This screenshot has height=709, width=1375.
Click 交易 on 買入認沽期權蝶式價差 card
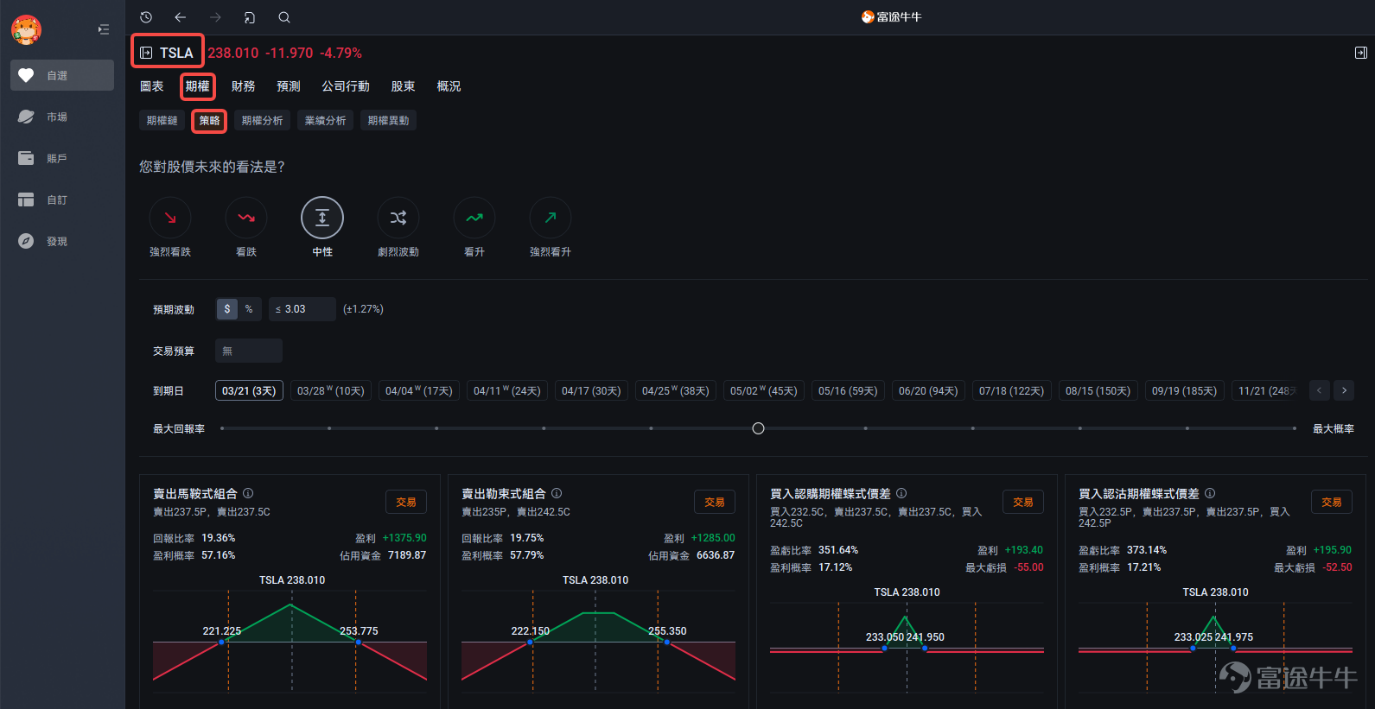[x=1332, y=503]
